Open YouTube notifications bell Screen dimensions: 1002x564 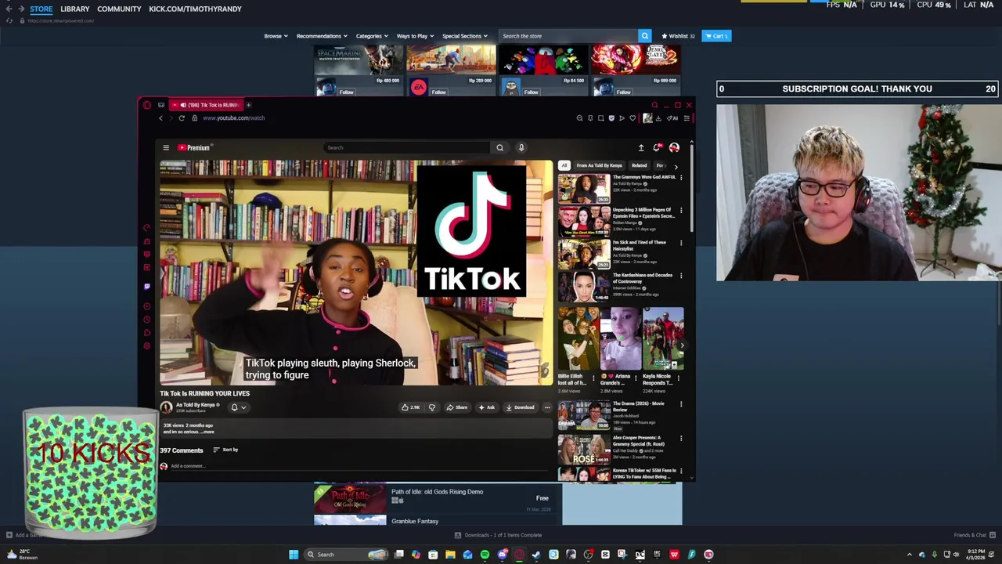[658, 147]
